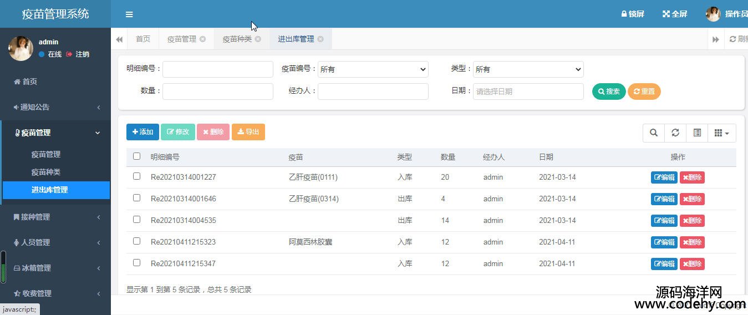Close the 疫苗种类 tab
Screen dimensions: 748x315
[x=258, y=39]
